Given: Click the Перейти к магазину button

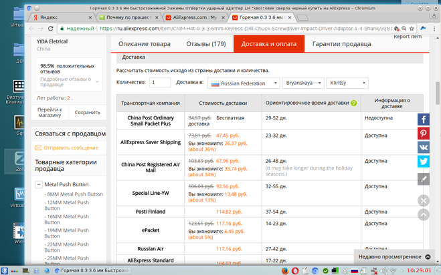Looking at the screenshot, I should coord(50,113).
